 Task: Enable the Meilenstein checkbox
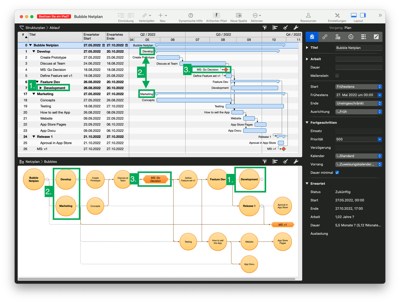pyautogui.click(x=337, y=76)
